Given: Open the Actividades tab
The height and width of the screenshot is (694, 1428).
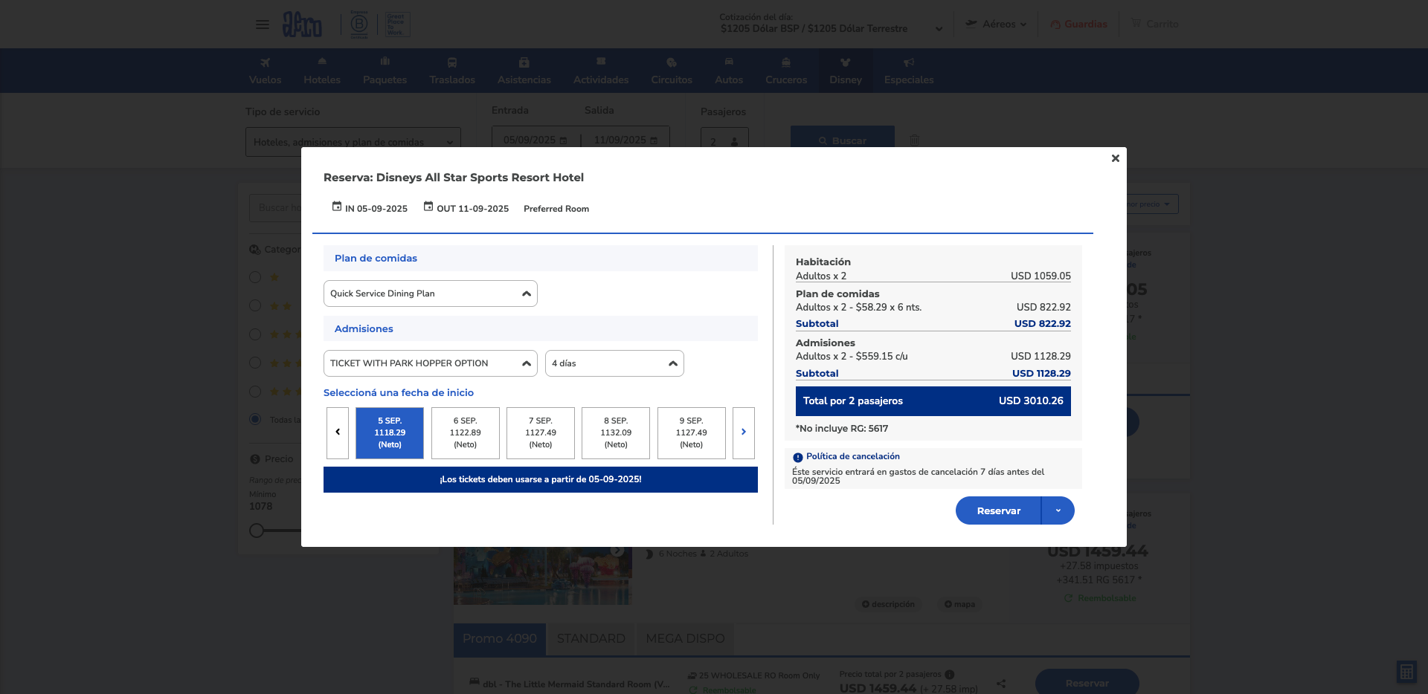Looking at the screenshot, I should tap(601, 71).
